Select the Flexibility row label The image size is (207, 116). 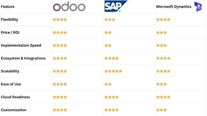(10, 19)
